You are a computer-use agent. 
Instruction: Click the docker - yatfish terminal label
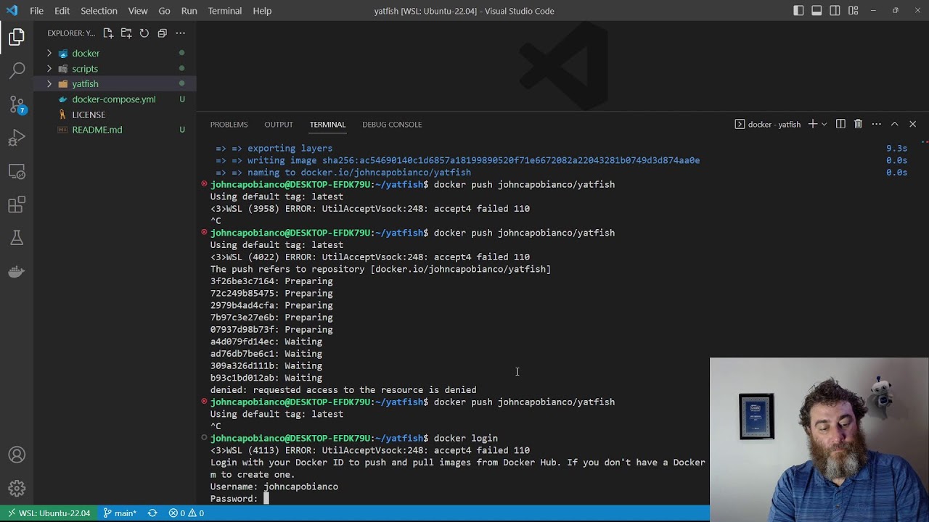point(768,124)
